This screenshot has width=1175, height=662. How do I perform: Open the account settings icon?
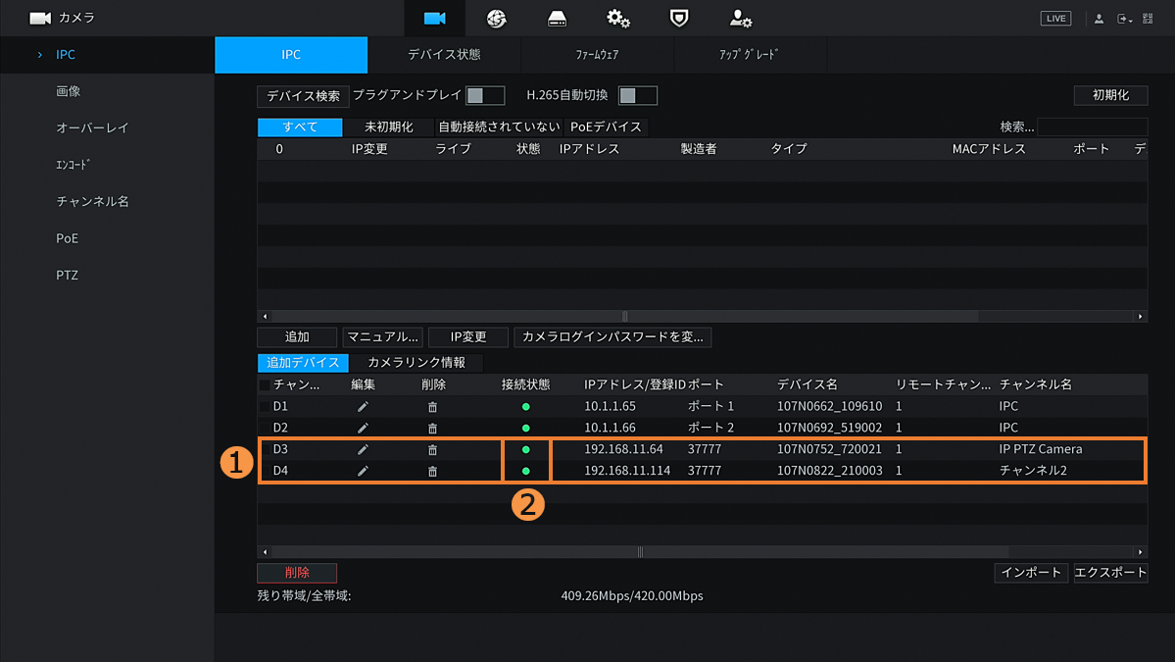[740, 19]
